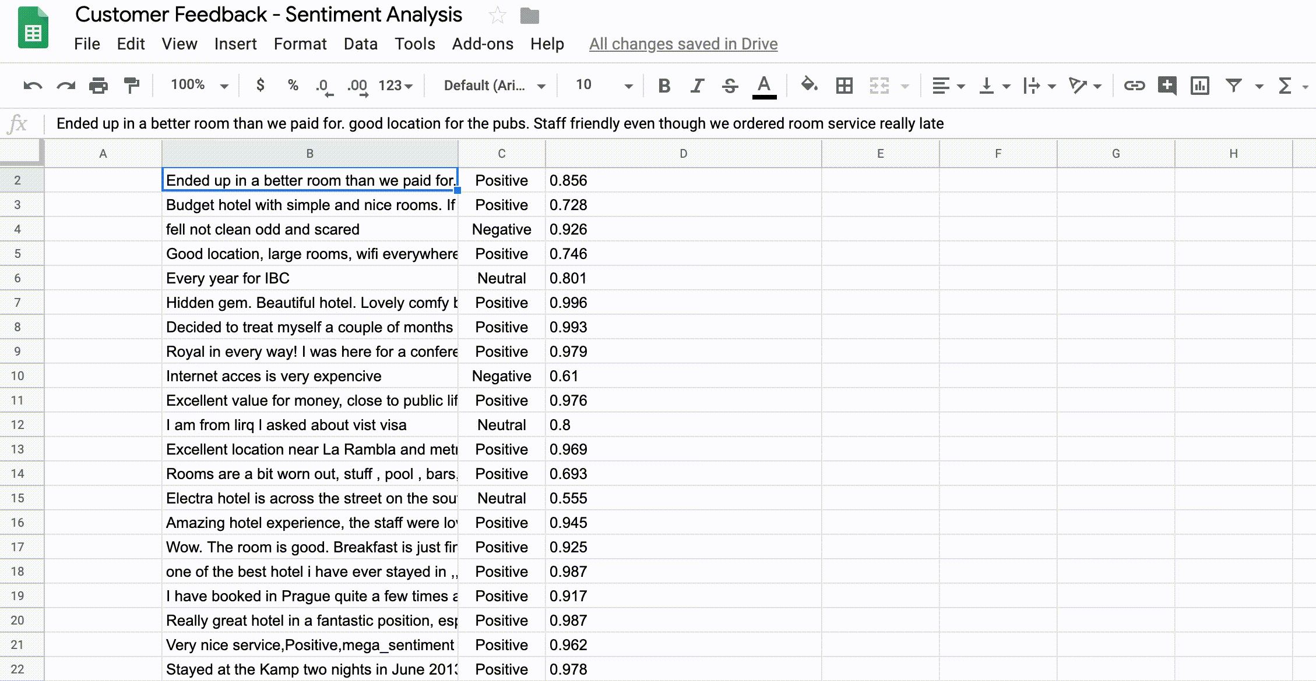
Task: Insert a chart from toolbar
Action: pos(1199,86)
